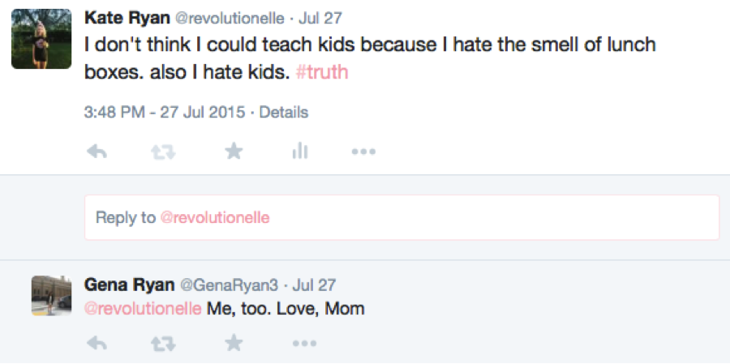Click the 3:48 PM - 27 Jul 2015 timestamp

point(165,112)
